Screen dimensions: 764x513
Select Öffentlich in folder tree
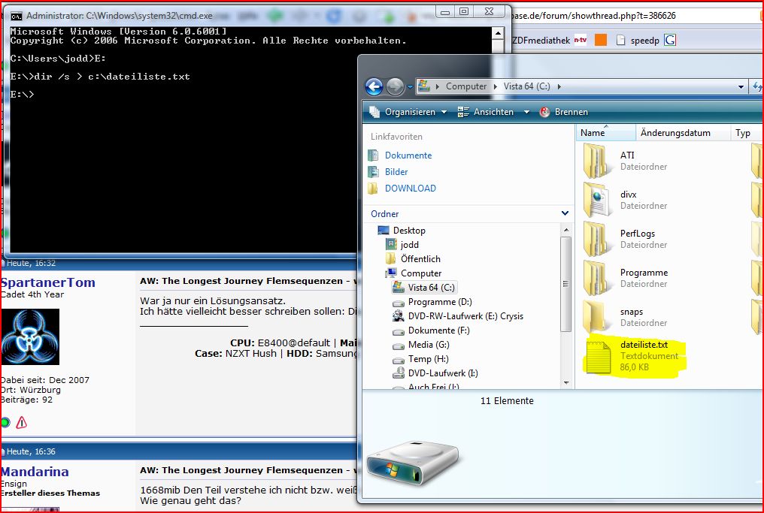click(x=420, y=259)
